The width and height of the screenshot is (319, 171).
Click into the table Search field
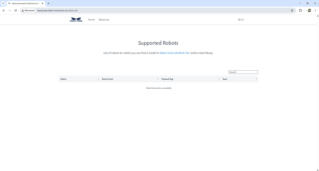point(243,72)
